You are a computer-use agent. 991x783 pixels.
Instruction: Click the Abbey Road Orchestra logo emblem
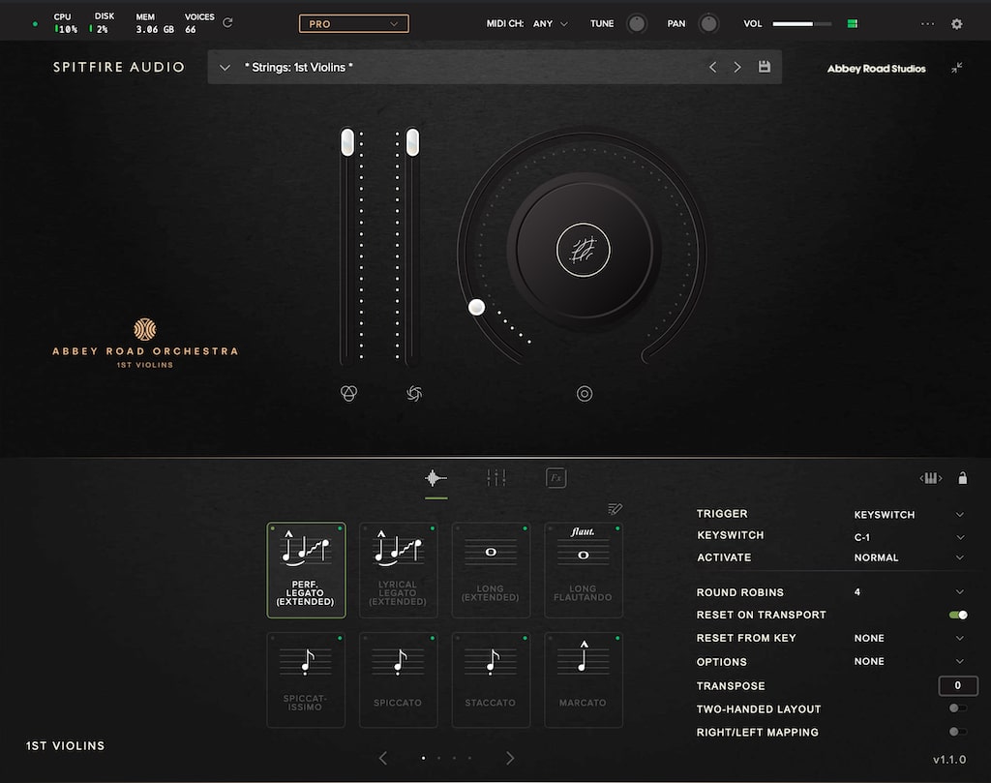point(145,329)
